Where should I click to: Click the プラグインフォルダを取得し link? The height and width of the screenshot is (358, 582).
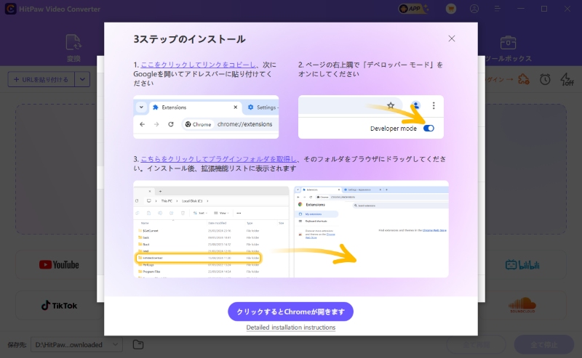click(218, 159)
